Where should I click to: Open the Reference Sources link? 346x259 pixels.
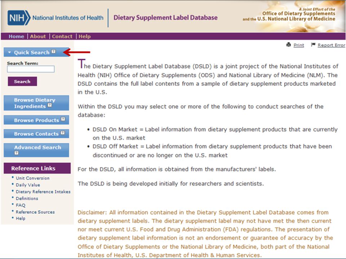(x=35, y=212)
